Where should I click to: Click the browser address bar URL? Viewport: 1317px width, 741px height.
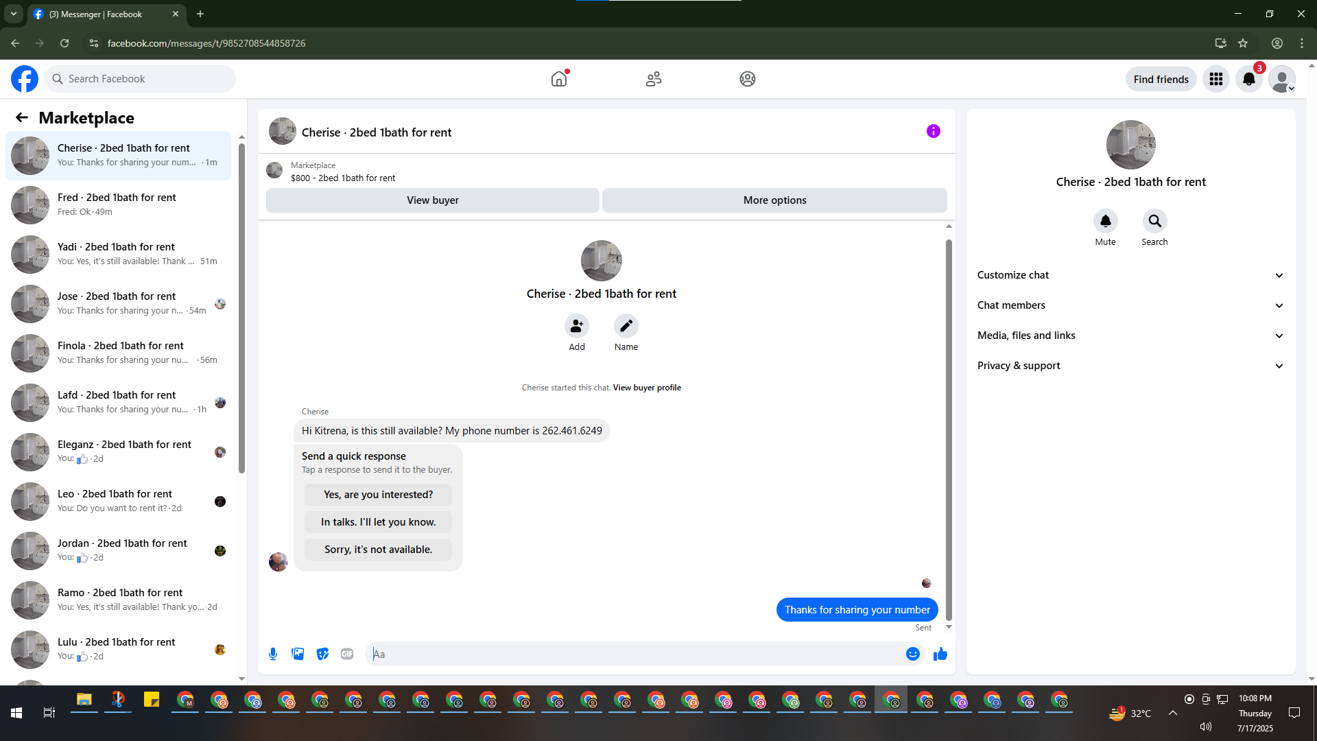[x=206, y=43]
